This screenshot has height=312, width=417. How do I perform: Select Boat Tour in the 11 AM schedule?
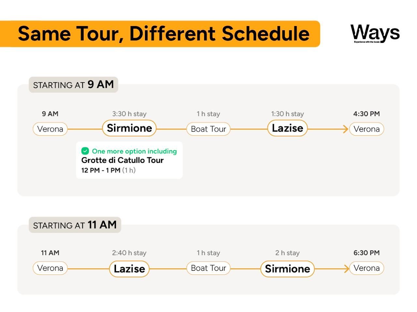(208, 268)
